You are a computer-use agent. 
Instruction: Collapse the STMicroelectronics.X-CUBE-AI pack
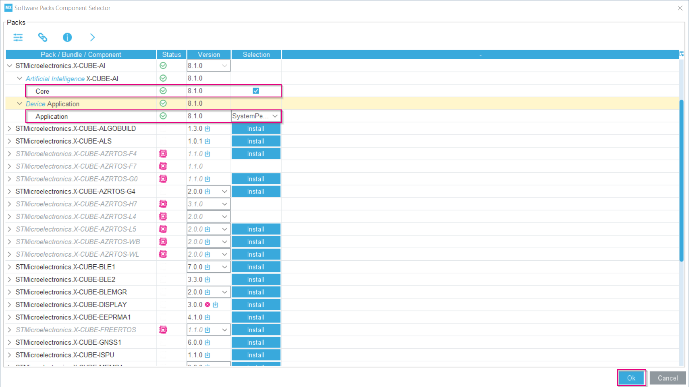9,65
